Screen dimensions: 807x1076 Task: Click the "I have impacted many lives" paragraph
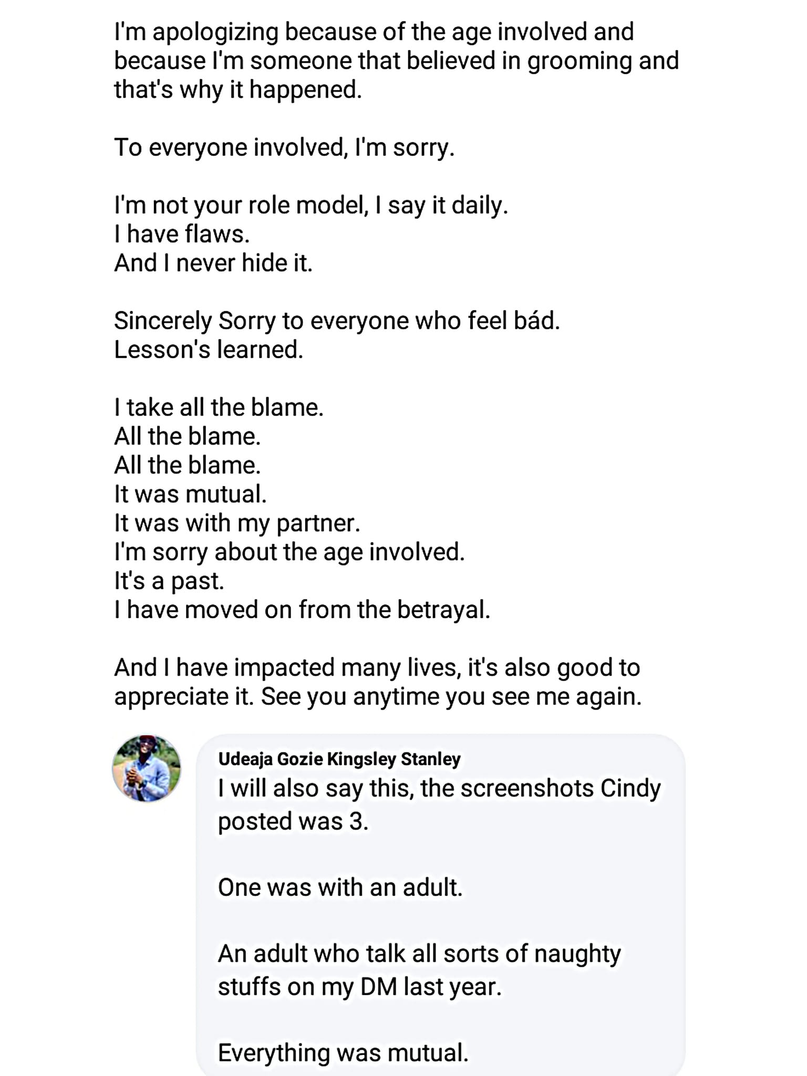pos(377,682)
